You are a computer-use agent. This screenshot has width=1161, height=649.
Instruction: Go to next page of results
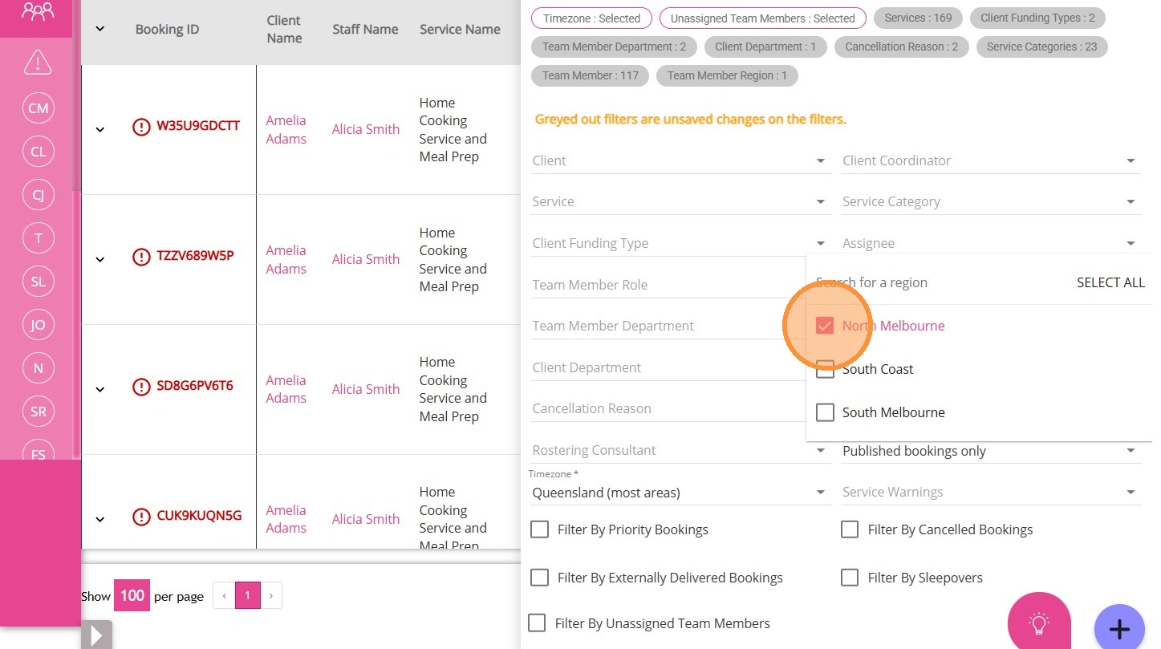271,595
